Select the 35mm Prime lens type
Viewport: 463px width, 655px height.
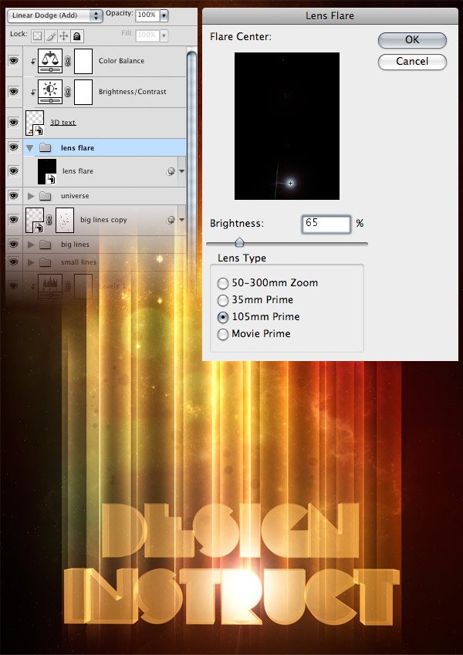tap(223, 300)
